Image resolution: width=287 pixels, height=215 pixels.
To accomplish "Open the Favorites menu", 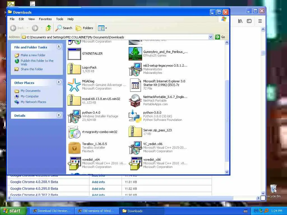I will (45, 19).
